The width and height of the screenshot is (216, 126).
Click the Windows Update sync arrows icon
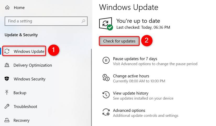pyautogui.click(x=7, y=51)
